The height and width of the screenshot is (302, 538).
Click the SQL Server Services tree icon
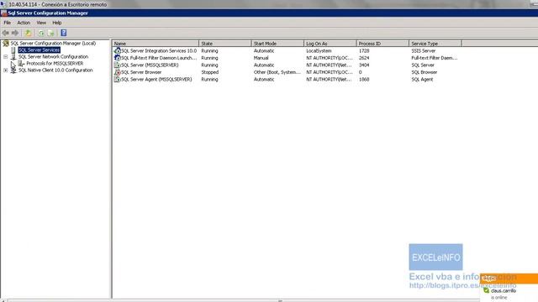[13, 50]
